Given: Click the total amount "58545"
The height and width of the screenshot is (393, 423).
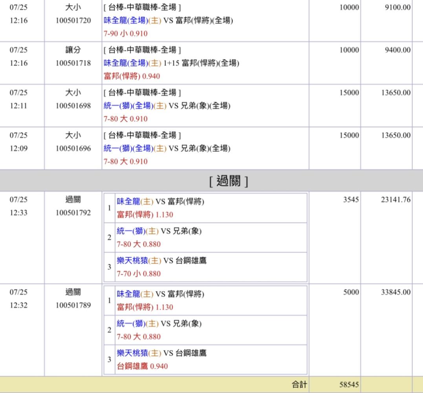Looking at the screenshot, I should coord(349,385).
